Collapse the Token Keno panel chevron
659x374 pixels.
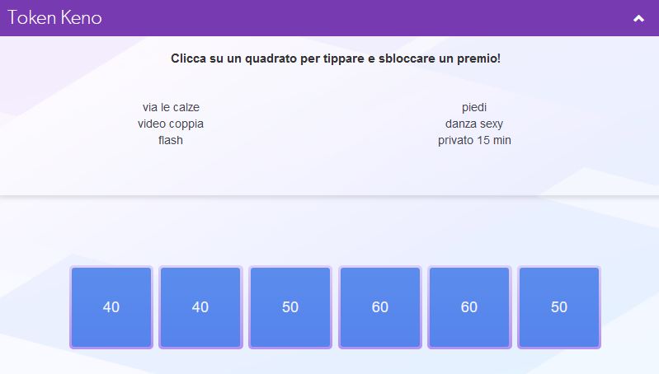[x=638, y=18]
